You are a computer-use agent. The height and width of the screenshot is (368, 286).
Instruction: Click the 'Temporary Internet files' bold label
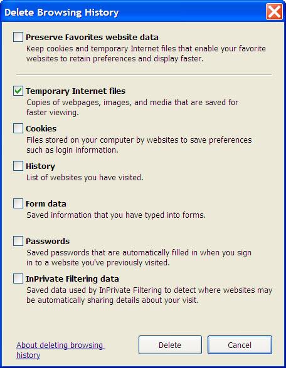75,91
